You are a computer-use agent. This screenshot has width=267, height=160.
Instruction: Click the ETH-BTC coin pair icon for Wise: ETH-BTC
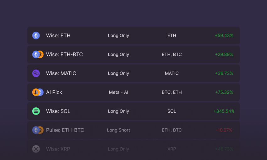point(38,54)
